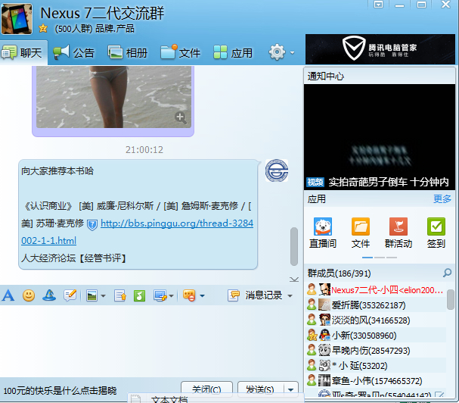Expand the screen capture options arrow
Viewport: 459px width, 403px height.
coord(171,296)
